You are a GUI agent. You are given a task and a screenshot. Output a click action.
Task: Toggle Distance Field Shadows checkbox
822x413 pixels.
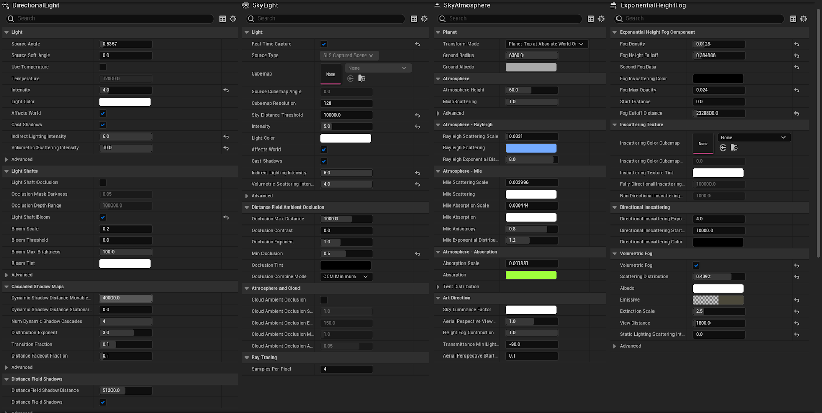coord(103,402)
